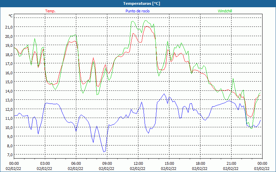Image resolution: width=276 pixels, height=172 pixels.
Task: Click the 17,0 y-axis value
Action: pyautogui.click(x=9, y=64)
